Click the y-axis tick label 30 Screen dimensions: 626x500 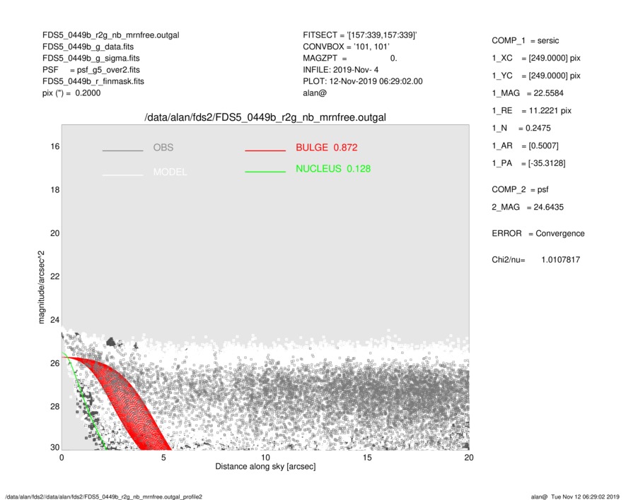54,447
